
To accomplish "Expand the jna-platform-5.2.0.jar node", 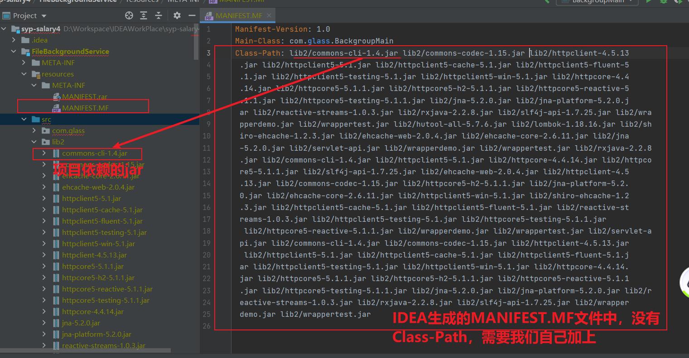I will tap(44, 334).
